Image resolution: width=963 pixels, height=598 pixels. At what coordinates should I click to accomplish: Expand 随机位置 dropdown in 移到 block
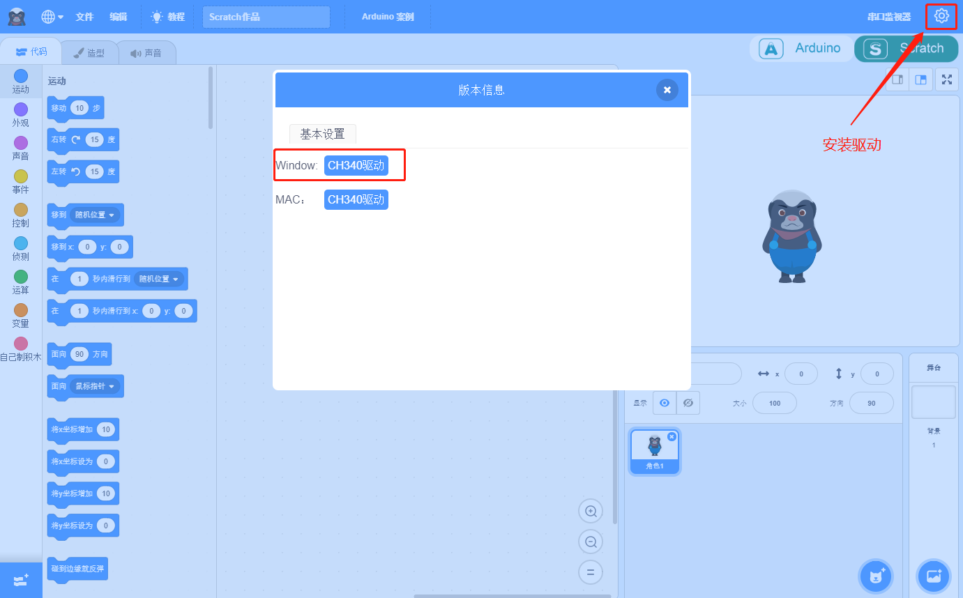point(96,215)
